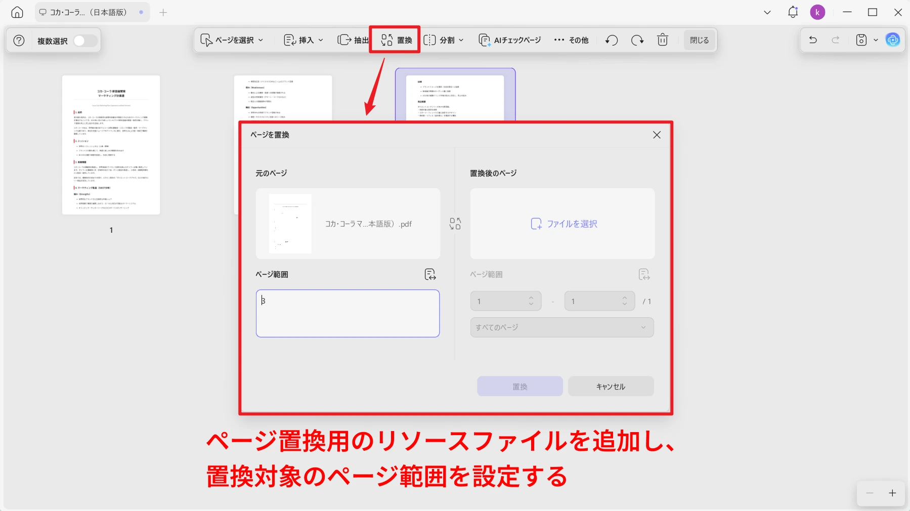Rotate page clockwise icon
Image resolution: width=910 pixels, height=511 pixels.
[637, 40]
